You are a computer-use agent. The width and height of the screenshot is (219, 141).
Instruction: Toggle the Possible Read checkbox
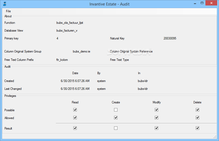[75, 110]
